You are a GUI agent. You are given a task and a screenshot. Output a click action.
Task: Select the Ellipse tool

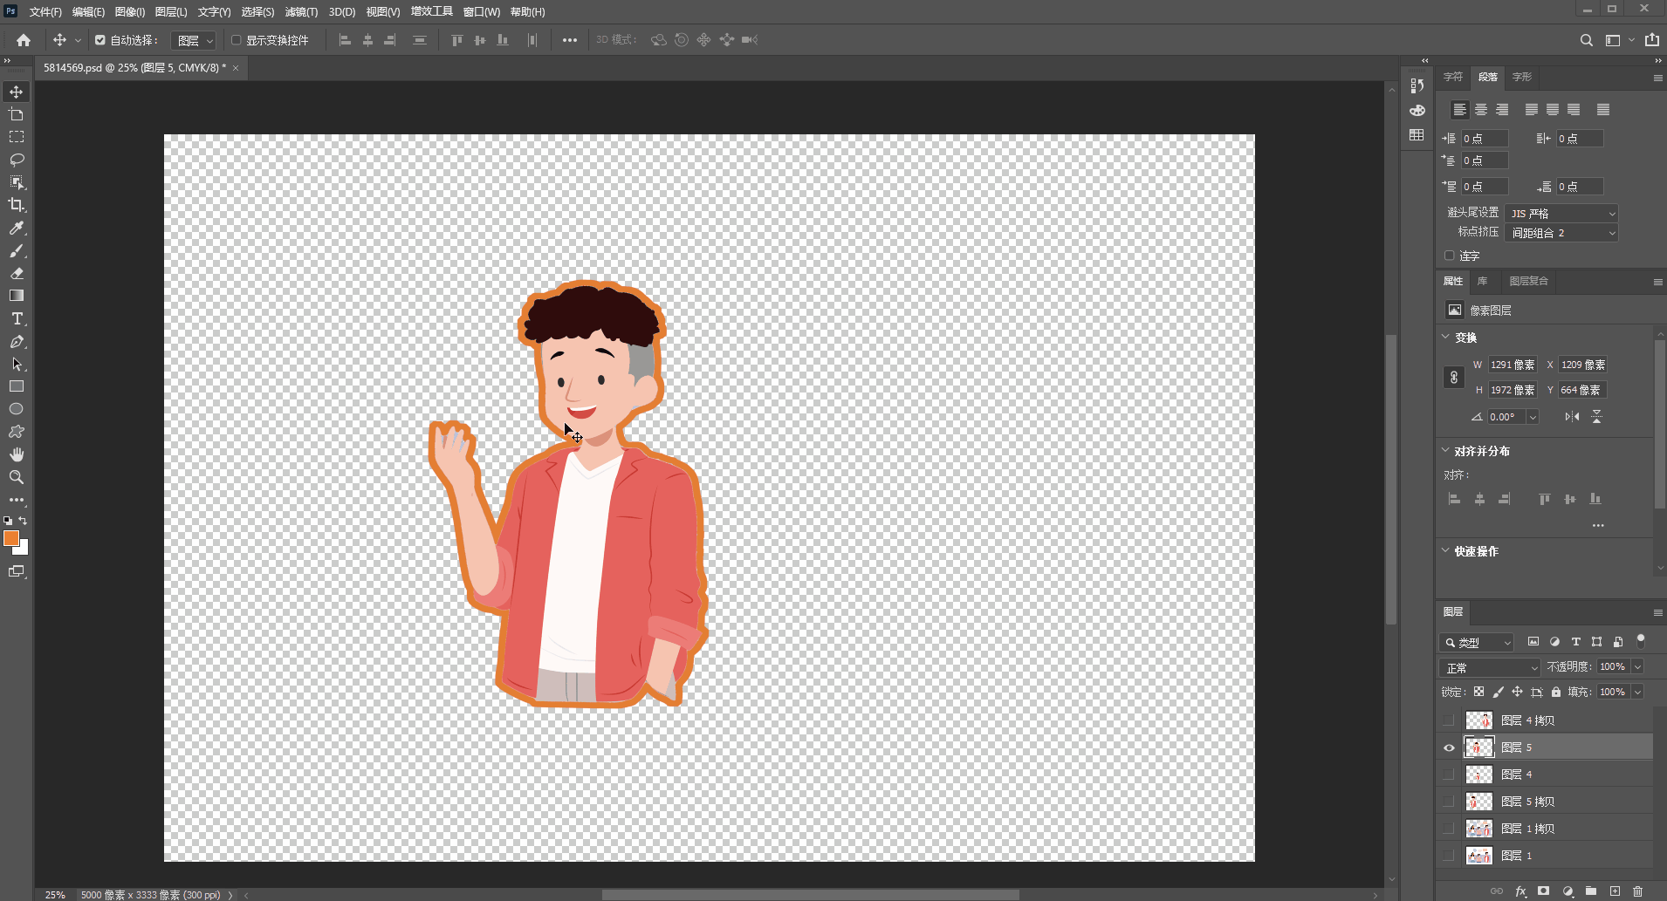click(17, 409)
